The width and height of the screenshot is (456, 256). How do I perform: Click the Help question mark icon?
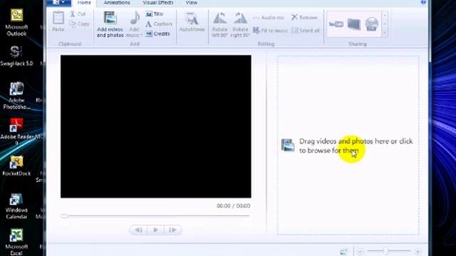[423, 2]
